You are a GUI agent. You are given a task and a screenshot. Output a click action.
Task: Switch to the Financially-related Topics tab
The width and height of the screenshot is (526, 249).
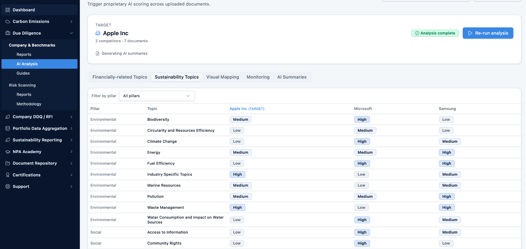point(120,77)
